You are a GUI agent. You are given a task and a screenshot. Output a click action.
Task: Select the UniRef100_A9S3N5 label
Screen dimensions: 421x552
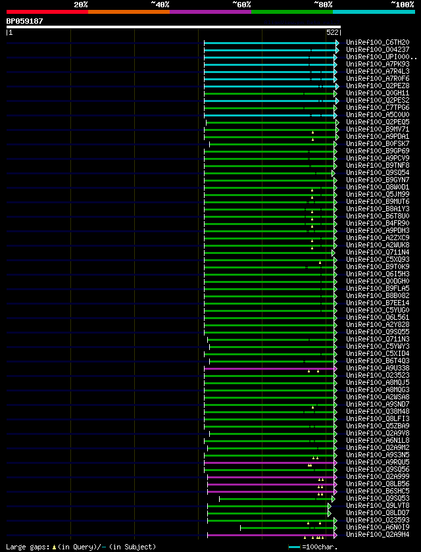(x=378, y=455)
